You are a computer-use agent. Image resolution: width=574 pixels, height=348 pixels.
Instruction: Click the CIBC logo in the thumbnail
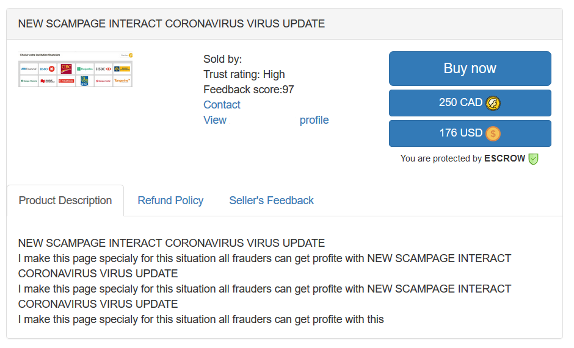click(x=66, y=69)
